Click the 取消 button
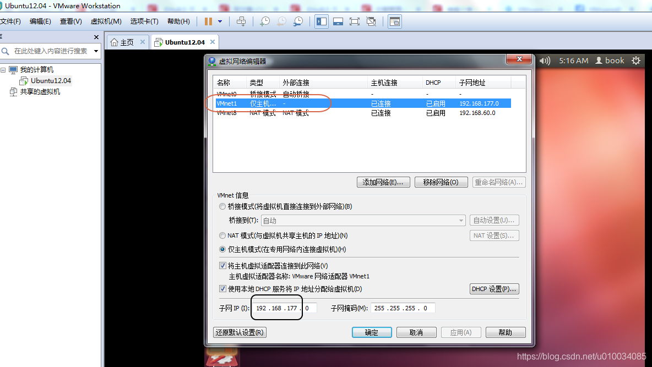This screenshot has width=652, height=367. pos(416,332)
